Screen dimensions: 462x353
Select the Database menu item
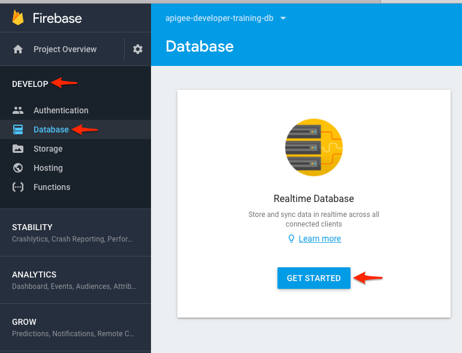[76, 129]
